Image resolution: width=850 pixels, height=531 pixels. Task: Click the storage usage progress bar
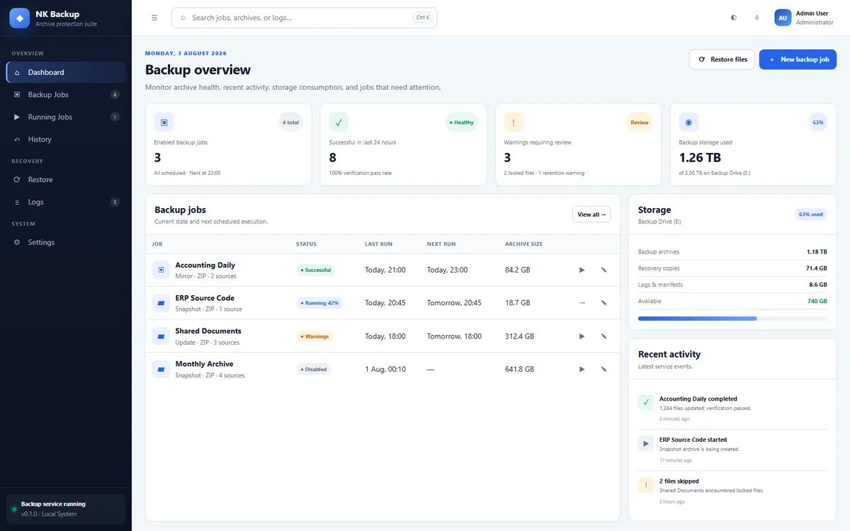pyautogui.click(x=732, y=319)
